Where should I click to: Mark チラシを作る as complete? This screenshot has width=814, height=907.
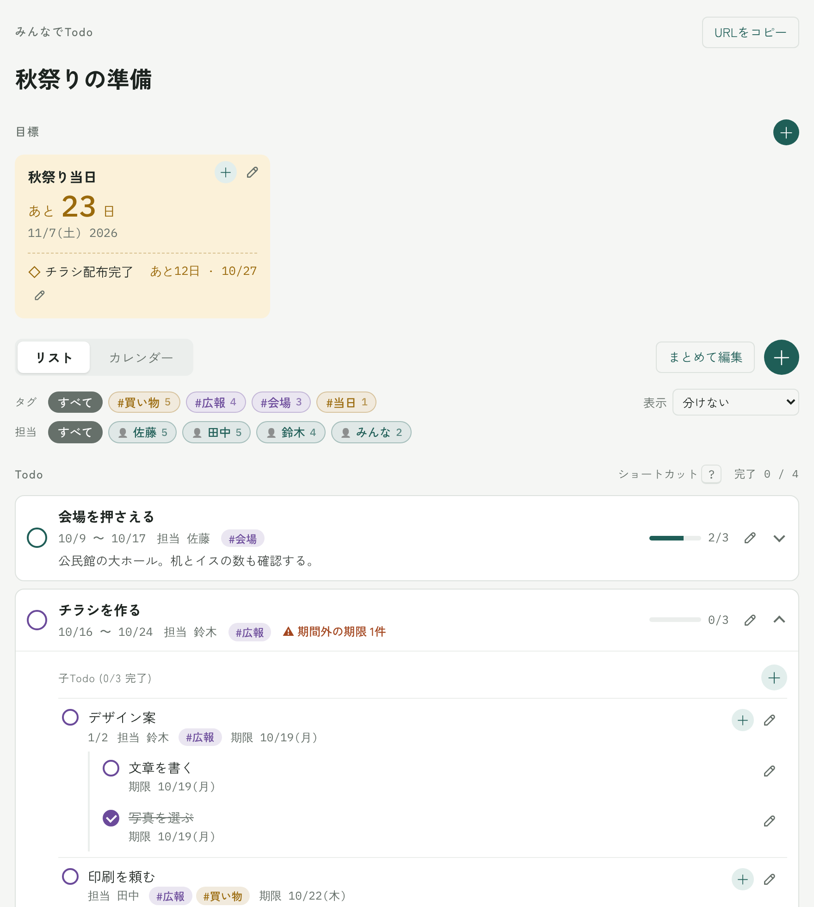(x=37, y=620)
